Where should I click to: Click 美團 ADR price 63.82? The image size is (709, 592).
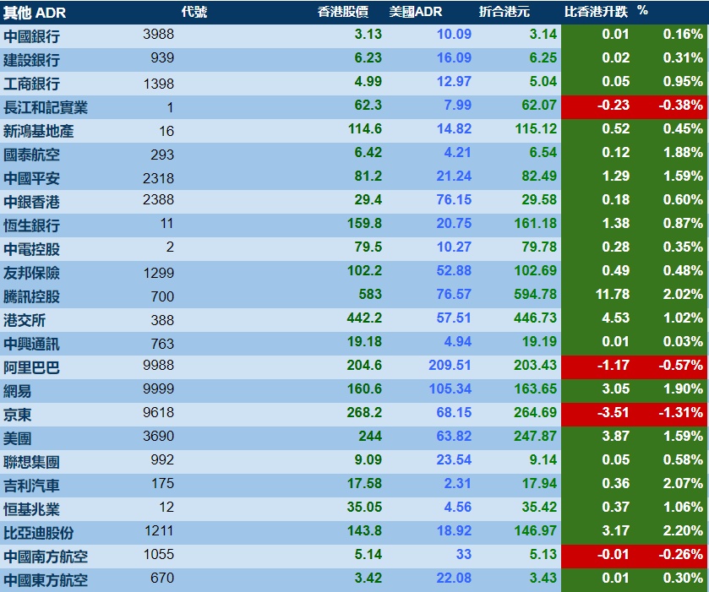tap(454, 436)
